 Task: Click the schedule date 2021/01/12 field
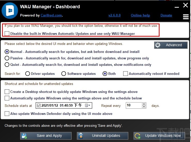(64, 105)
